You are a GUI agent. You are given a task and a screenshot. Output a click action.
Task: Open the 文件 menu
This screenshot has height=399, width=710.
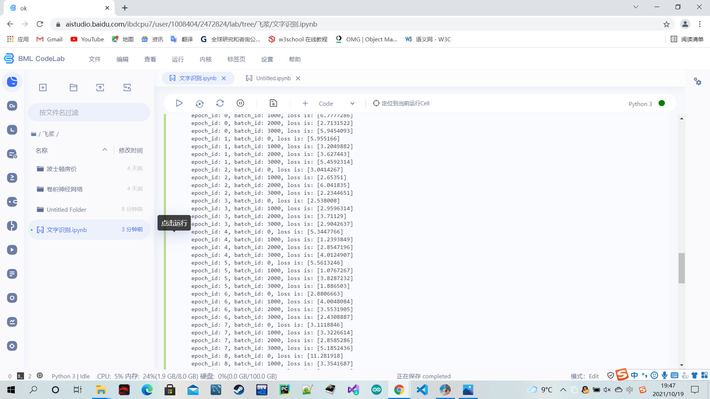pos(95,58)
